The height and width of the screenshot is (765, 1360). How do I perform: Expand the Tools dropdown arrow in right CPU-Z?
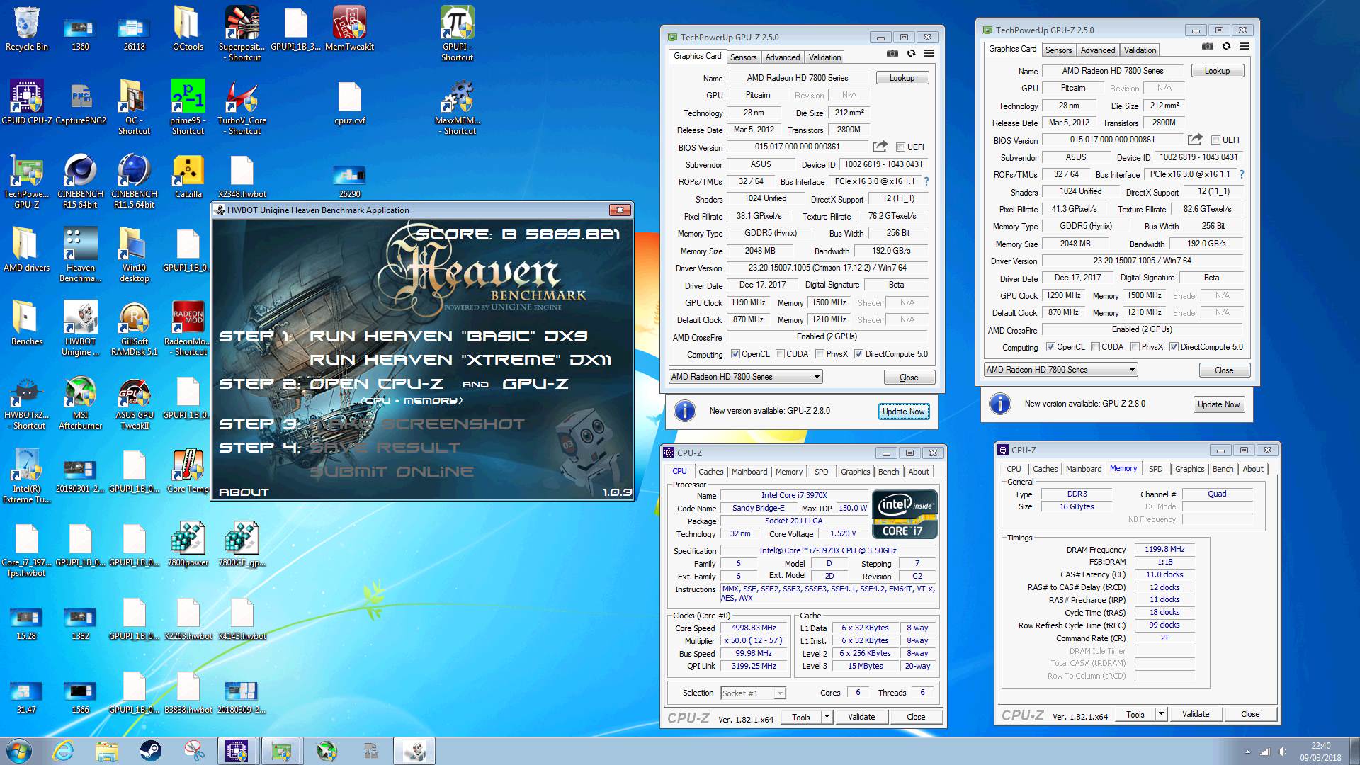point(1160,714)
